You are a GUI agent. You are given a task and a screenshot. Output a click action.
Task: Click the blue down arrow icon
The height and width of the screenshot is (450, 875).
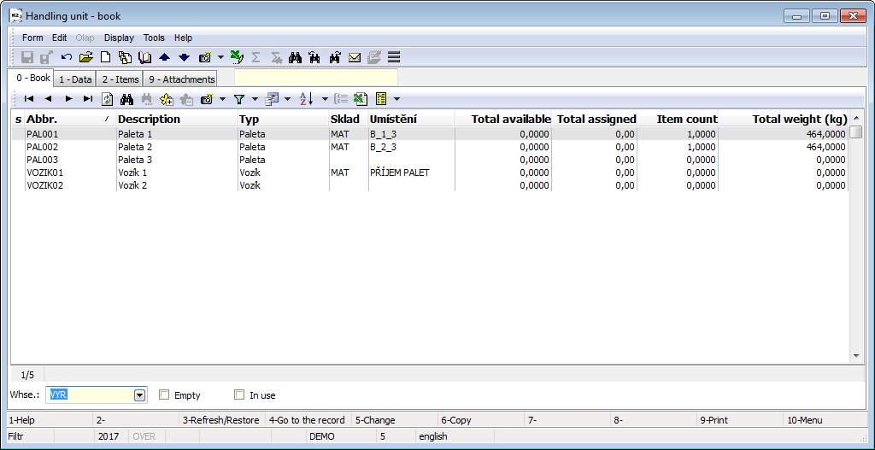(185, 57)
